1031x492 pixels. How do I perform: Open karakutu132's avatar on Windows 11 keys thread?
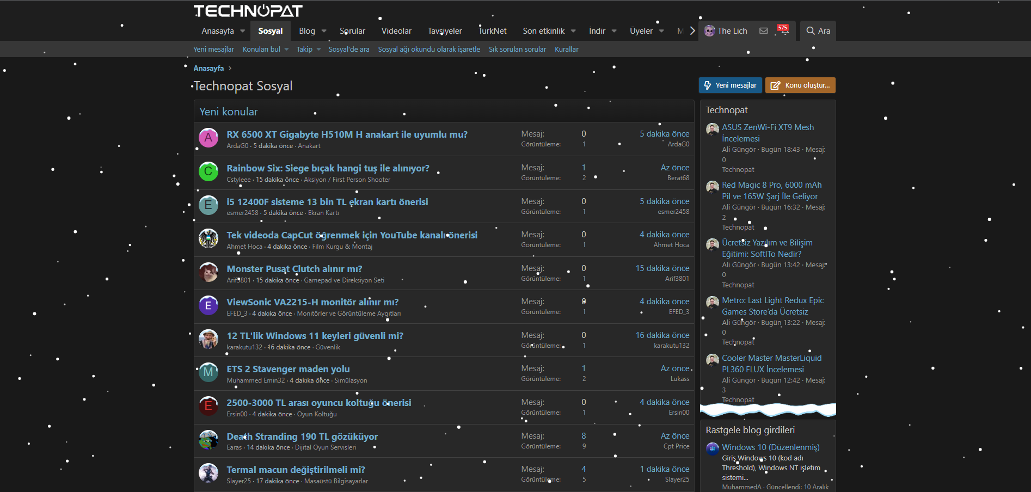(208, 339)
